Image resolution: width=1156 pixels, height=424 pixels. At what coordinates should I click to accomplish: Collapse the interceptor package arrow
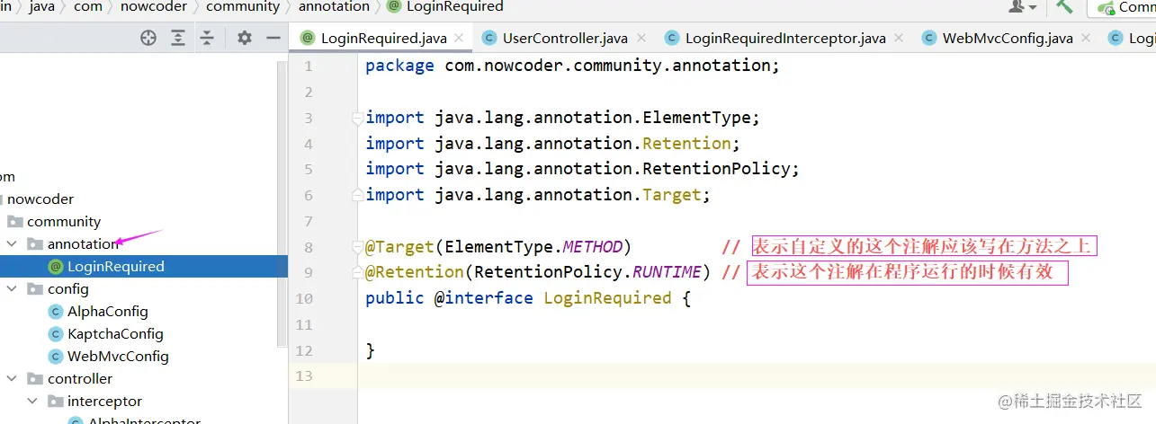tap(32, 401)
